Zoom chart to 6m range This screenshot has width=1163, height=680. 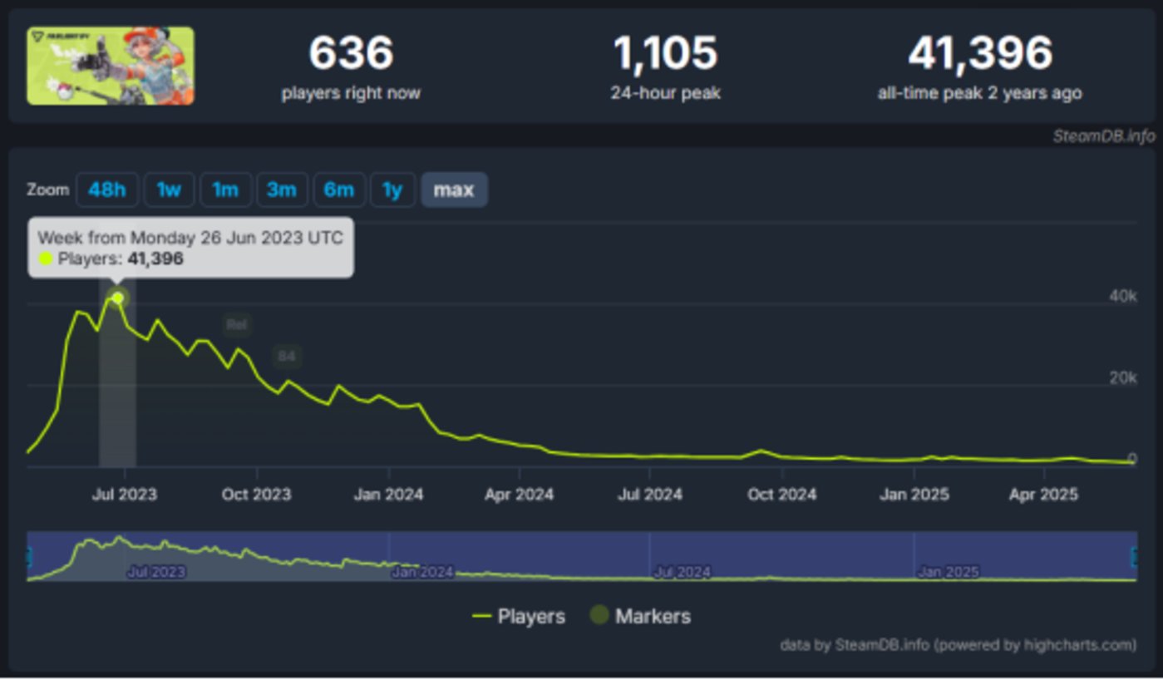click(x=338, y=190)
